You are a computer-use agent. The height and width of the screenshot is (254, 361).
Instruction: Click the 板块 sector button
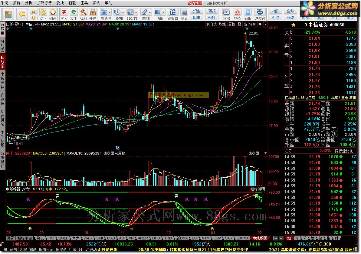coord(290,18)
